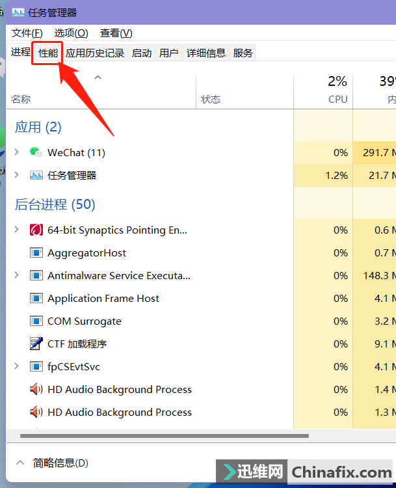Switch to the 性能 tab

[47, 53]
